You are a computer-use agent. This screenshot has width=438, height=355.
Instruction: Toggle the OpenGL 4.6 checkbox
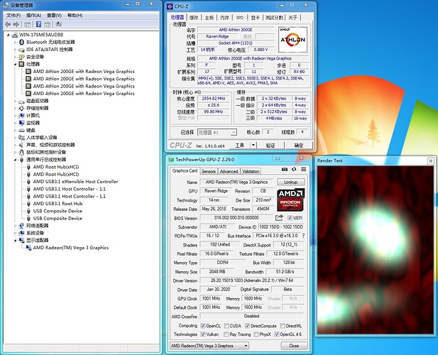277,334
